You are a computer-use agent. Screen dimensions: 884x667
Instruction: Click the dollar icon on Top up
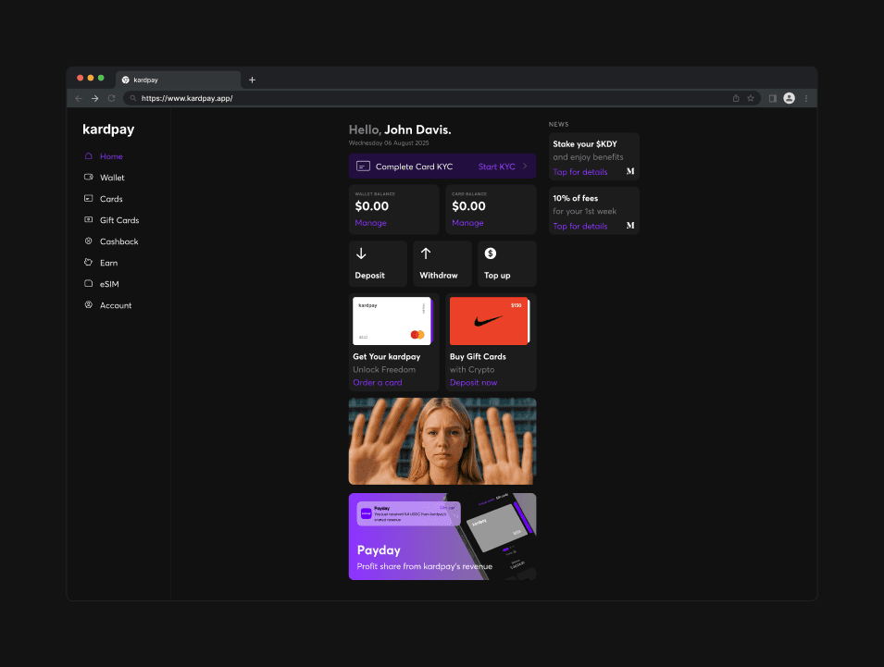click(x=491, y=252)
